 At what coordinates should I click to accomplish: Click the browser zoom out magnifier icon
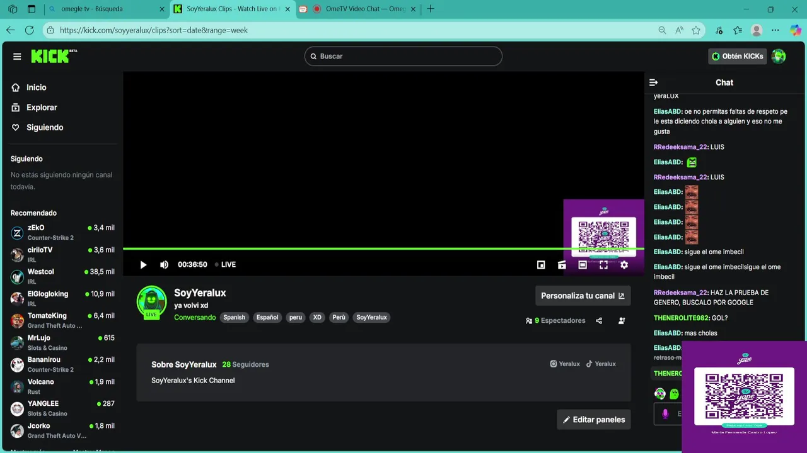coord(662,30)
